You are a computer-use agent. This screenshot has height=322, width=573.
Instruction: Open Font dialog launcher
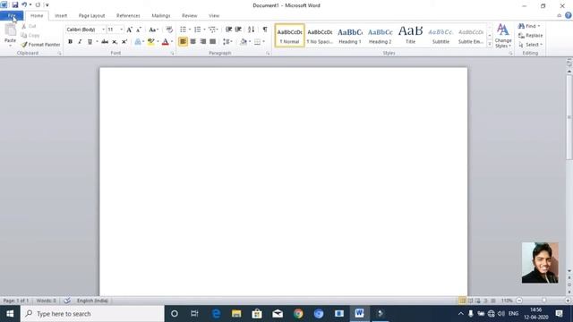[172, 54]
